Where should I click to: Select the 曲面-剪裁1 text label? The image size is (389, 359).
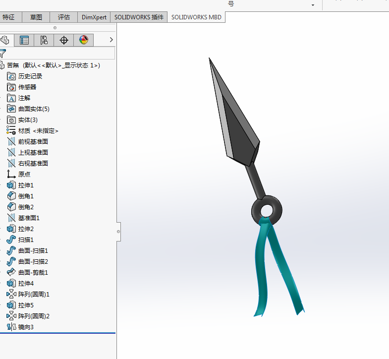pyautogui.click(x=33, y=273)
